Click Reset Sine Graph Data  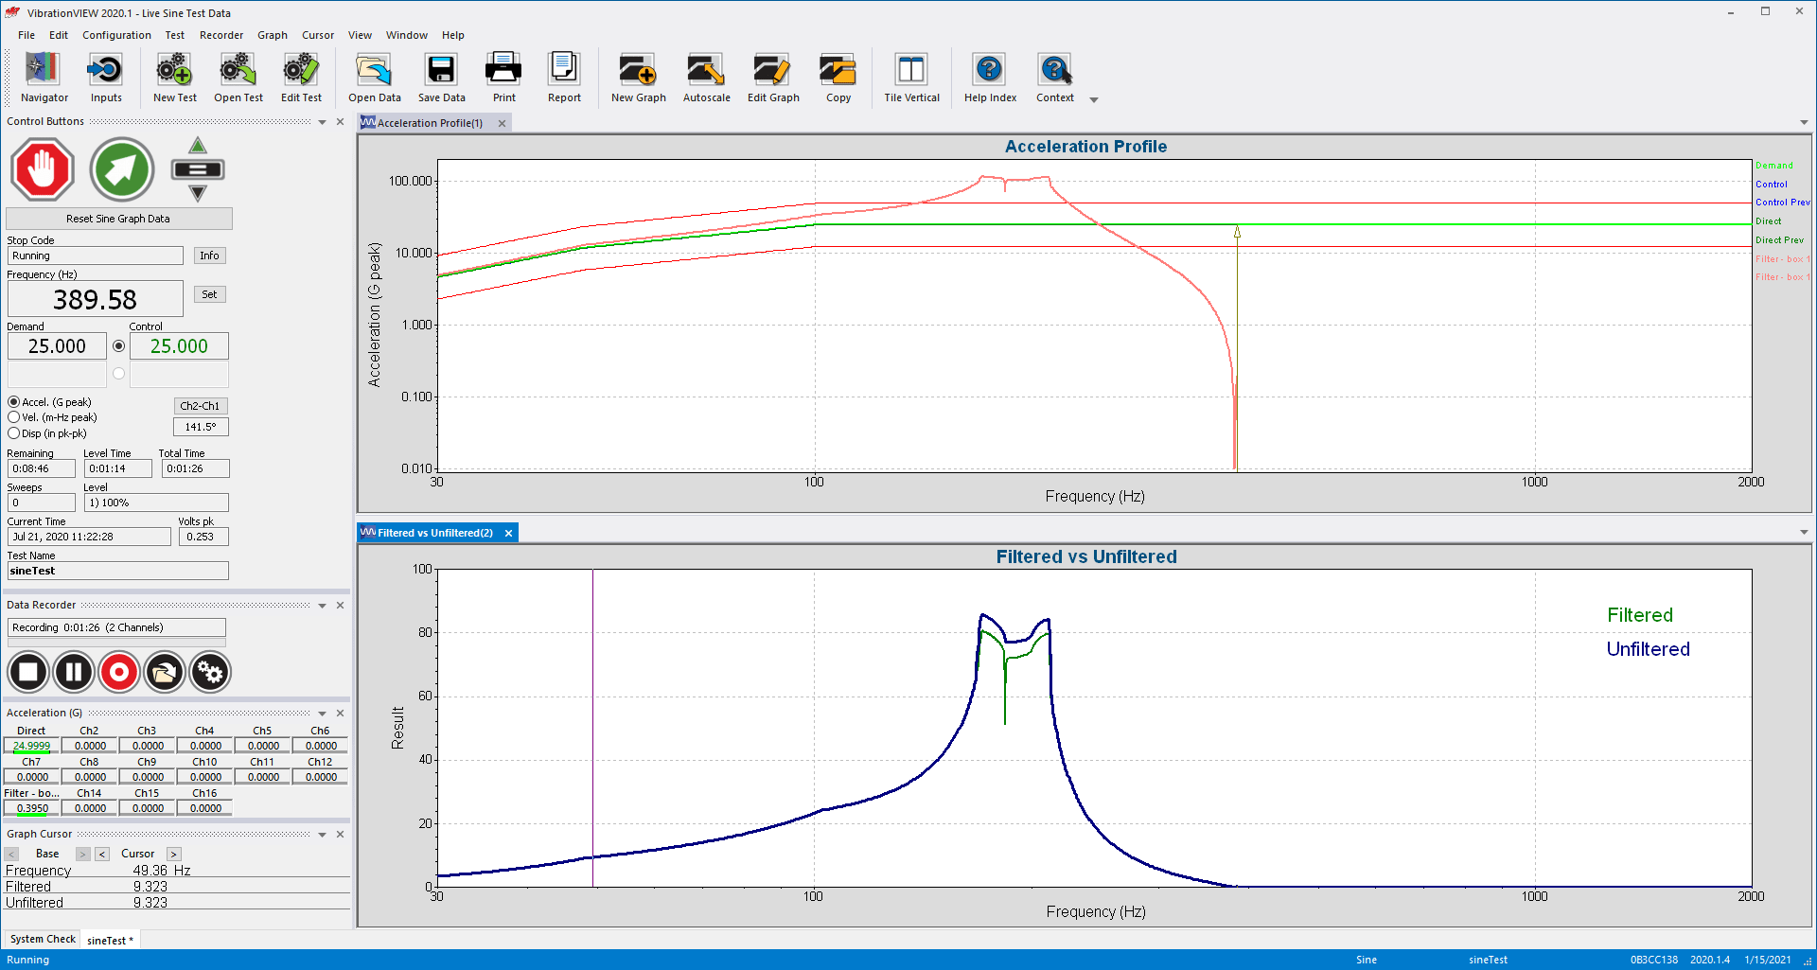(118, 219)
